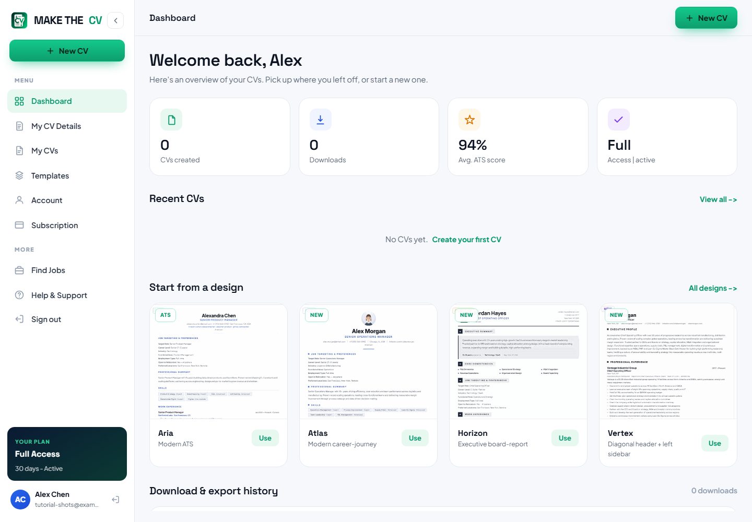The width and height of the screenshot is (752, 522).
Task: Click the ATS badge on Aria template
Action: (x=166, y=315)
